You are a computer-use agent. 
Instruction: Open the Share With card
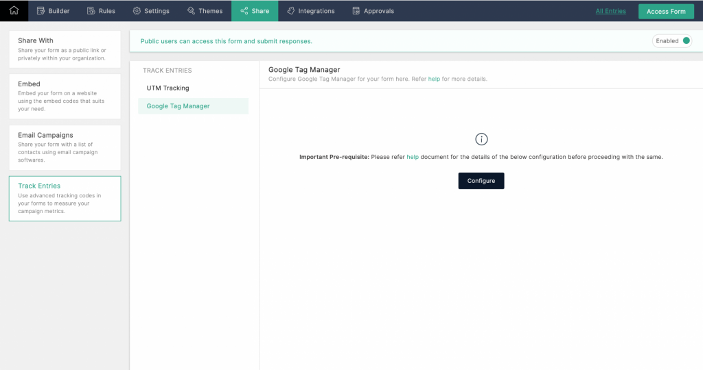coord(65,49)
